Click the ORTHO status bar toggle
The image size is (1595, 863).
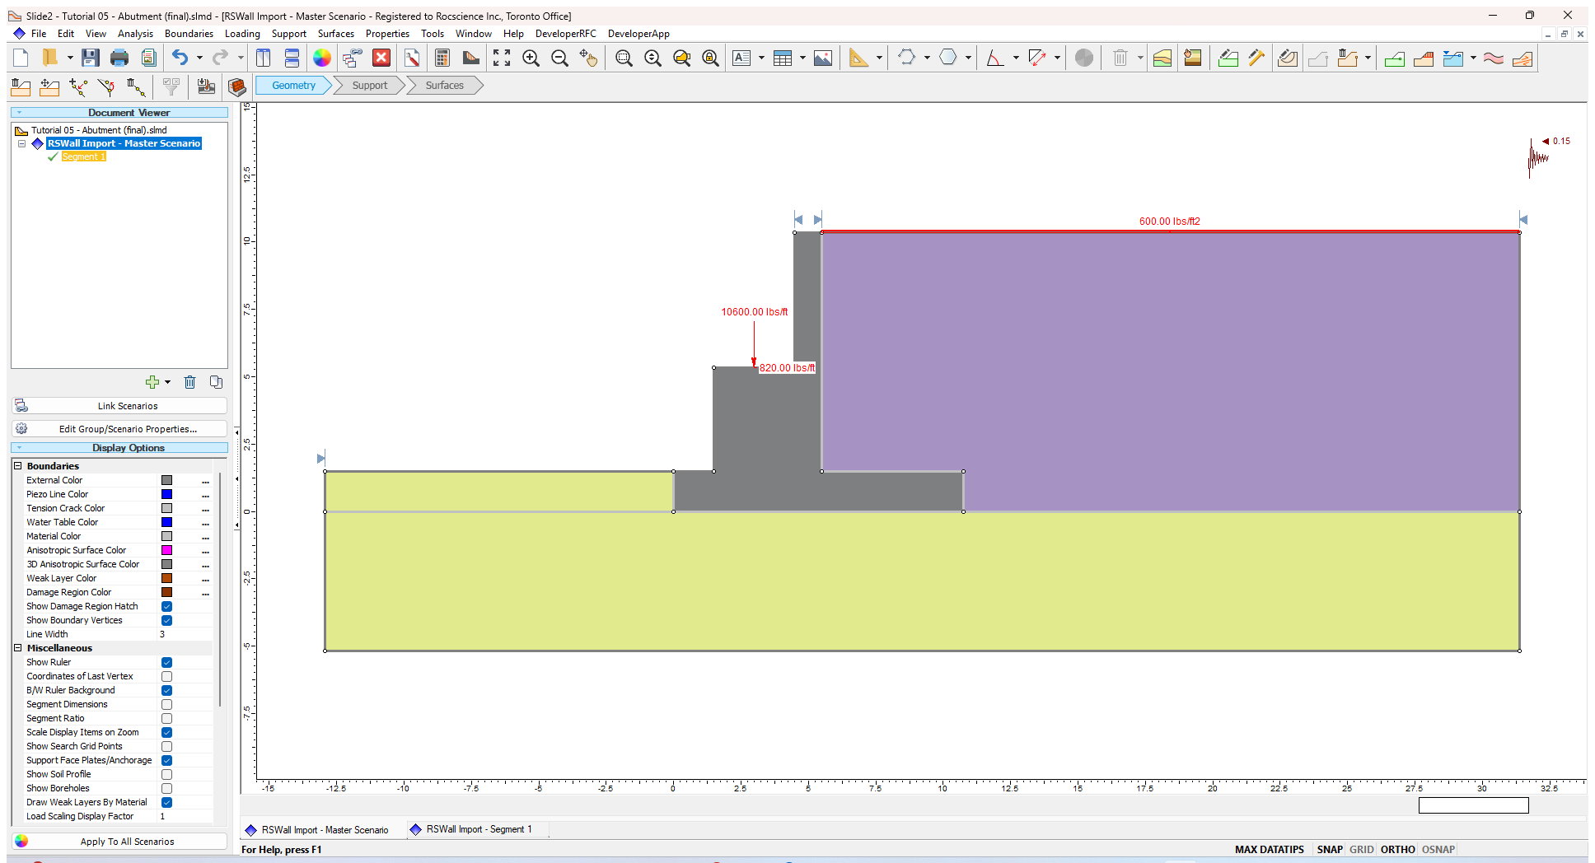(x=1397, y=850)
